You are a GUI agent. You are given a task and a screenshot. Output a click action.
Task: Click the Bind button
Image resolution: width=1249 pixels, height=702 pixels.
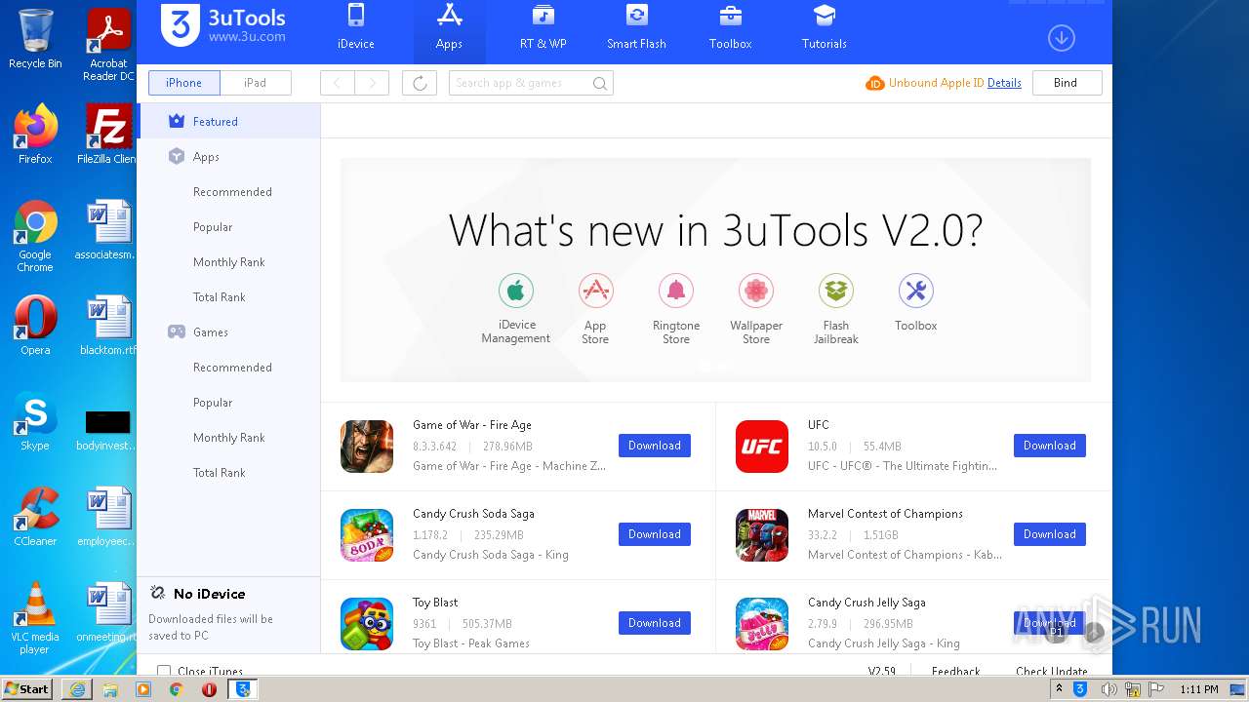tap(1066, 83)
